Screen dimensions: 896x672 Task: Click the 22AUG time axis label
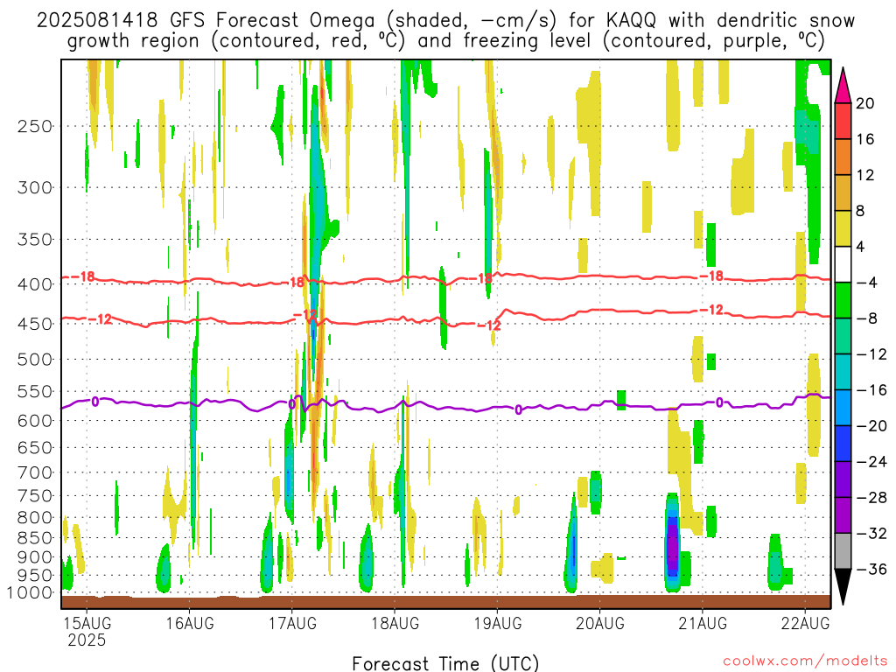point(805,623)
